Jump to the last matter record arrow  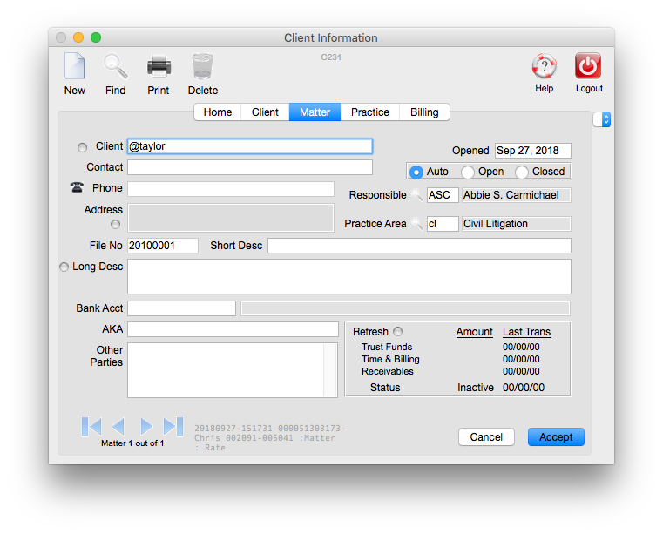(x=173, y=426)
